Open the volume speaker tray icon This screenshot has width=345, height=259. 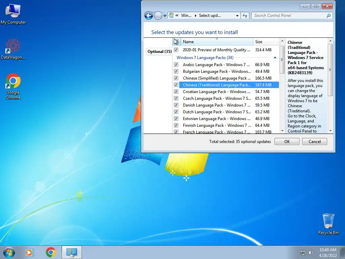[x=311, y=253]
